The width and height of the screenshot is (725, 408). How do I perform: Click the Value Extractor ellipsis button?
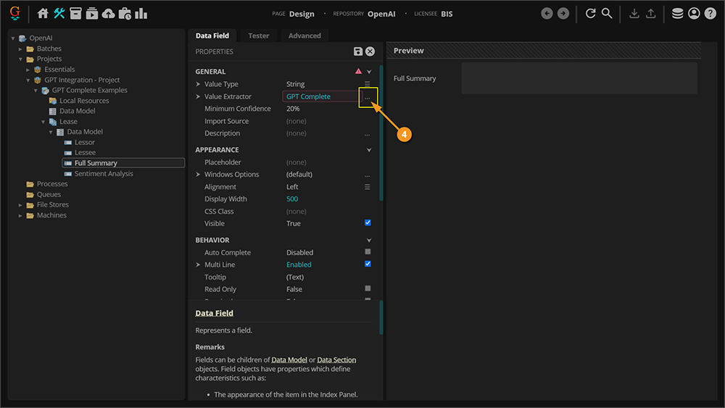tap(368, 97)
